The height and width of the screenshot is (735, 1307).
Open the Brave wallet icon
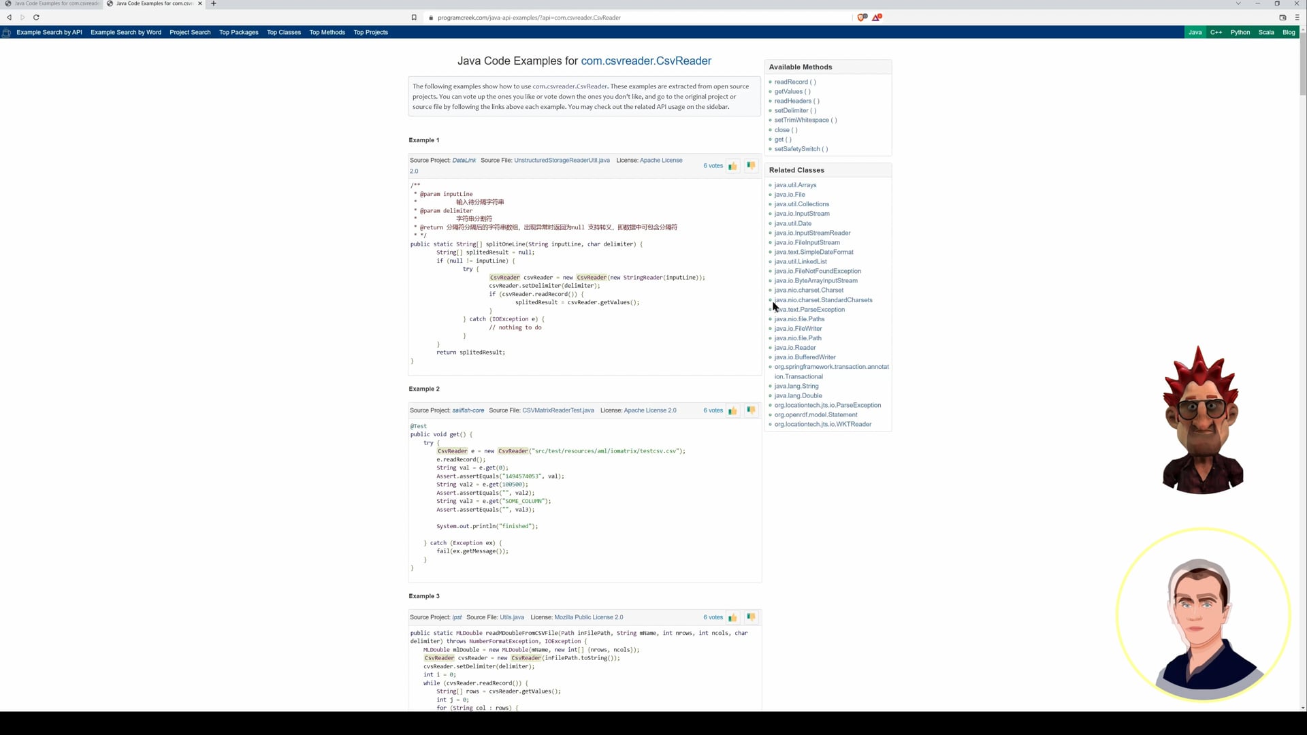(x=1282, y=18)
